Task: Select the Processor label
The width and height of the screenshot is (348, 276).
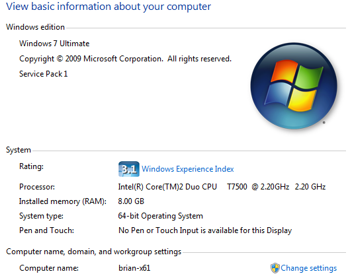Action: (37, 187)
